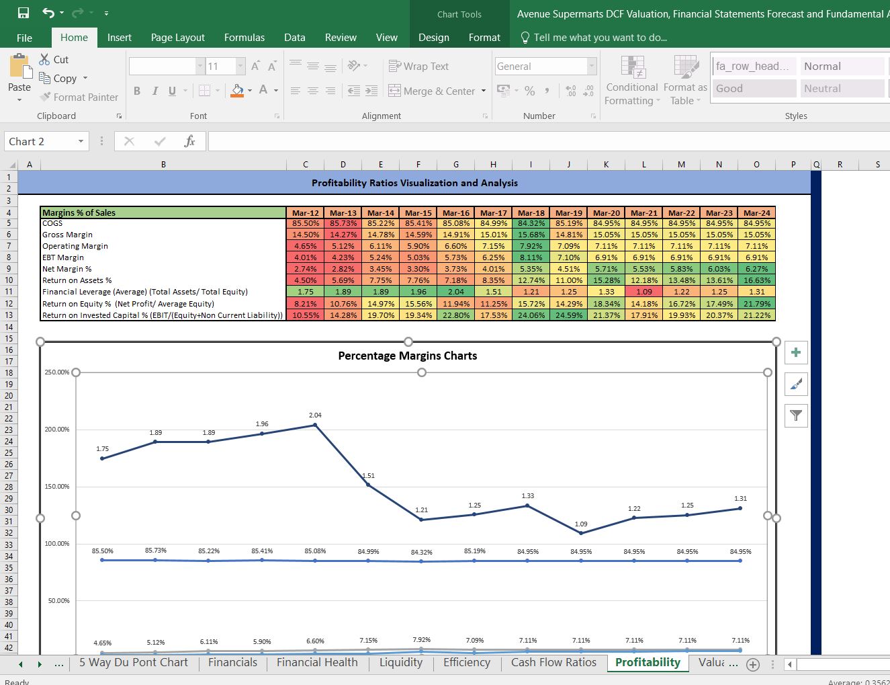Open the font name dropdown
The image size is (890, 685).
(x=200, y=66)
